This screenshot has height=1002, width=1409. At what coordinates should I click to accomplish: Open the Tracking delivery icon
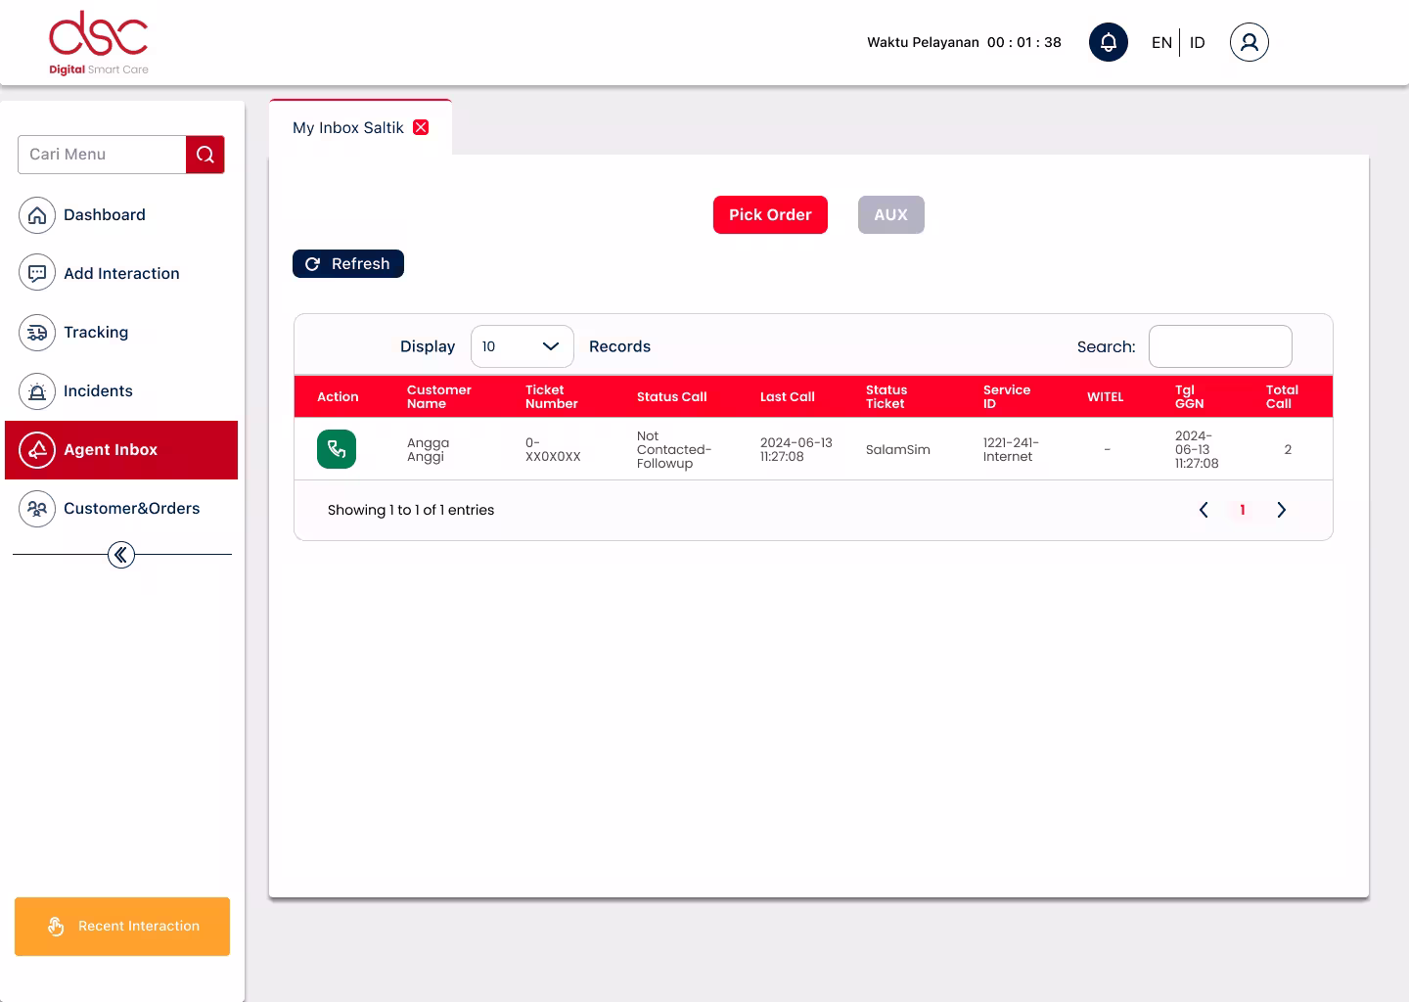pyautogui.click(x=37, y=332)
